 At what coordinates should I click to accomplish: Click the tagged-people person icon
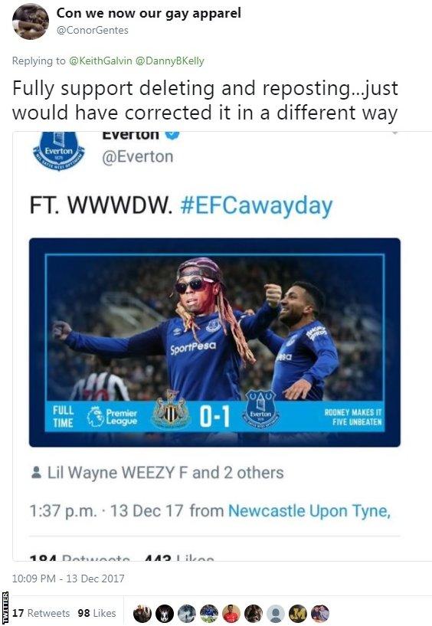36,472
